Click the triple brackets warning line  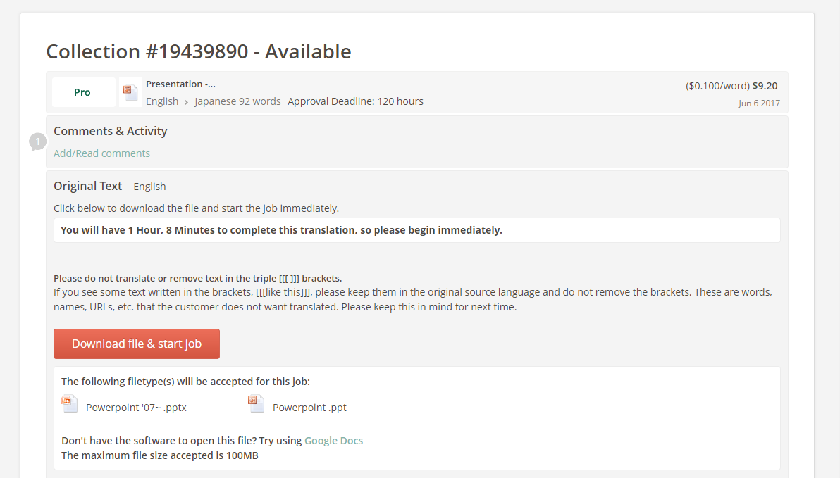click(x=198, y=278)
